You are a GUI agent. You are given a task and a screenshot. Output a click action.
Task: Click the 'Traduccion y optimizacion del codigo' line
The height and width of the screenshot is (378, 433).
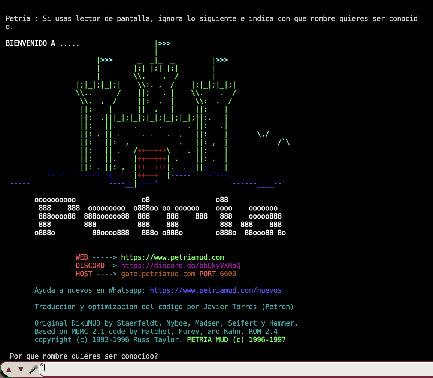coord(164,307)
